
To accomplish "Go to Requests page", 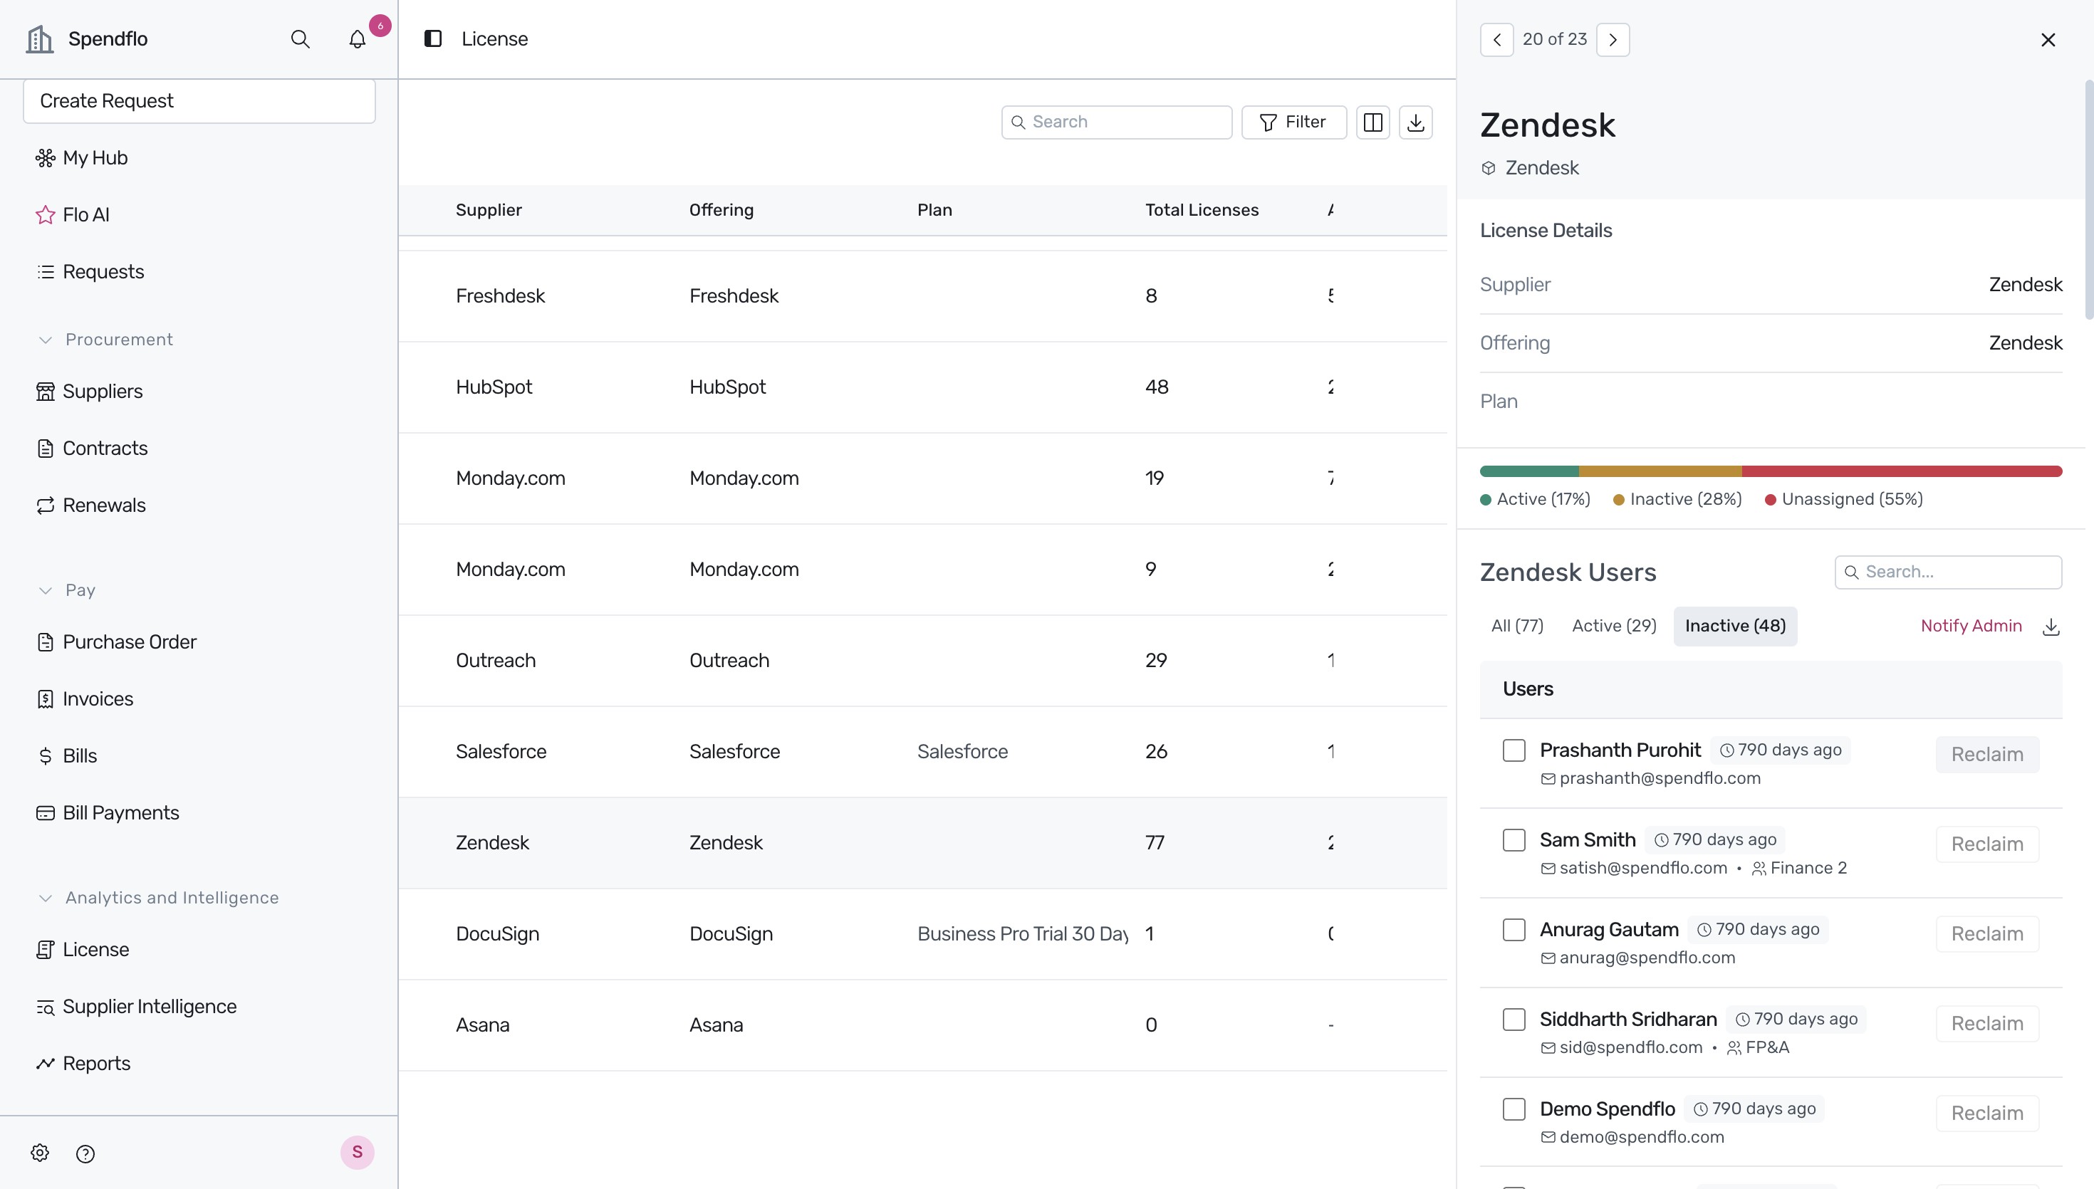I will 90,272.
